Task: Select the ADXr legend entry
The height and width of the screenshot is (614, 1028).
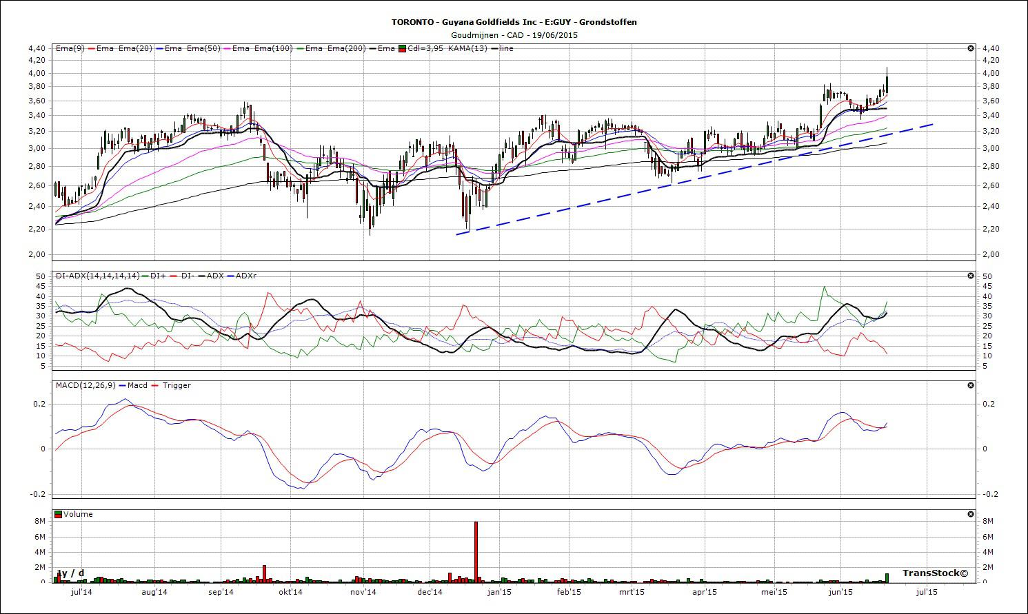Action: click(241, 276)
